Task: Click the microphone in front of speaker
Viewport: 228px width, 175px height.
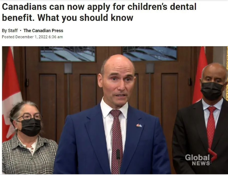Action: point(118,161)
